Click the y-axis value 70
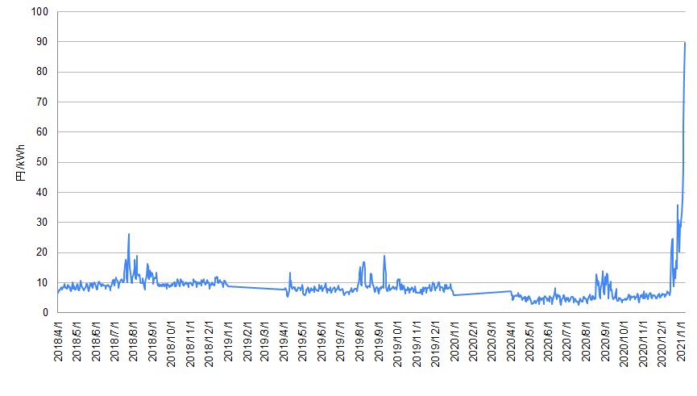 tap(42, 102)
